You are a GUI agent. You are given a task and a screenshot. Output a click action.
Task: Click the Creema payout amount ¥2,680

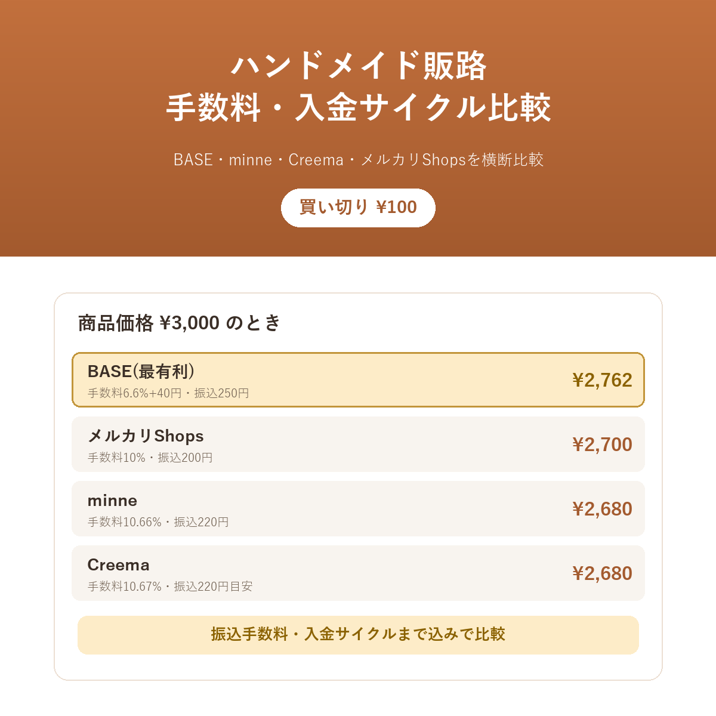(602, 573)
